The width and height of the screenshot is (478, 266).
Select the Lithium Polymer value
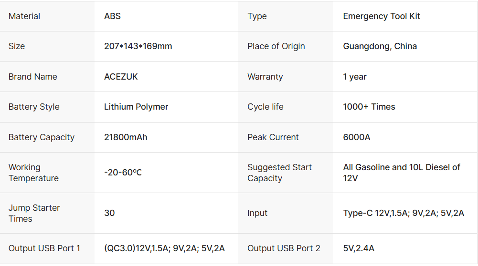(136, 107)
